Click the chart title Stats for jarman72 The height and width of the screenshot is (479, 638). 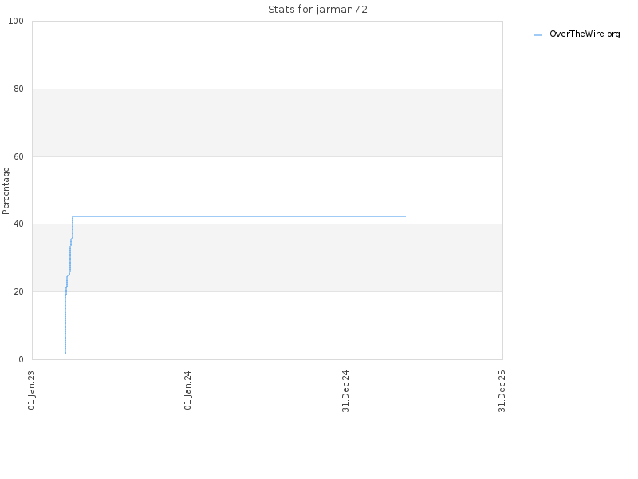coord(317,10)
